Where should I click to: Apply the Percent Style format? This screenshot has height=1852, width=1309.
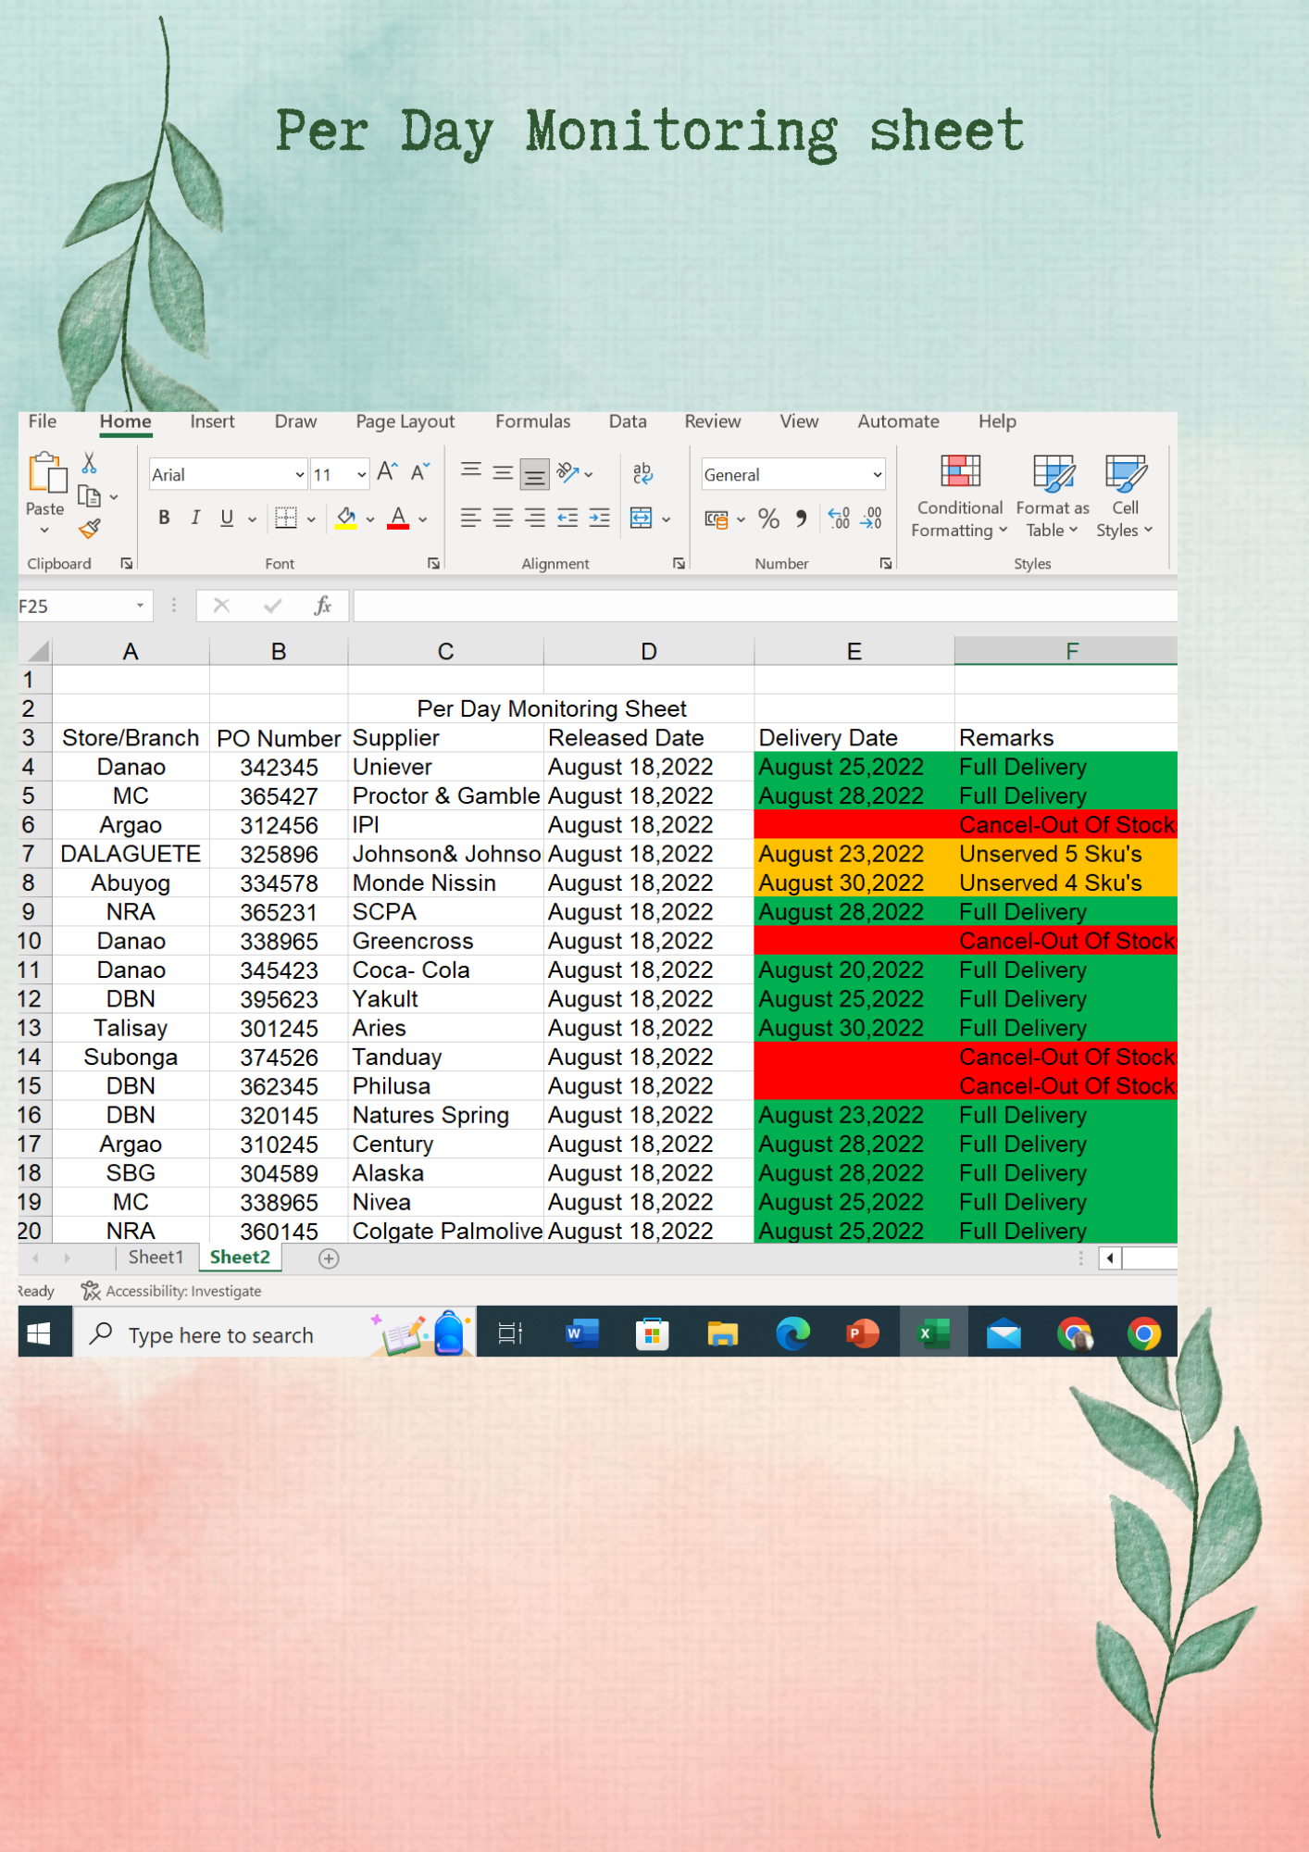pos(768,519)
